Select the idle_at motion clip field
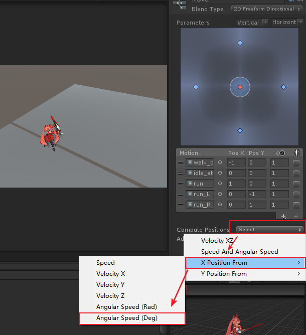The width and height of the screenshot is (306, 335). click(x=200, y=173)
